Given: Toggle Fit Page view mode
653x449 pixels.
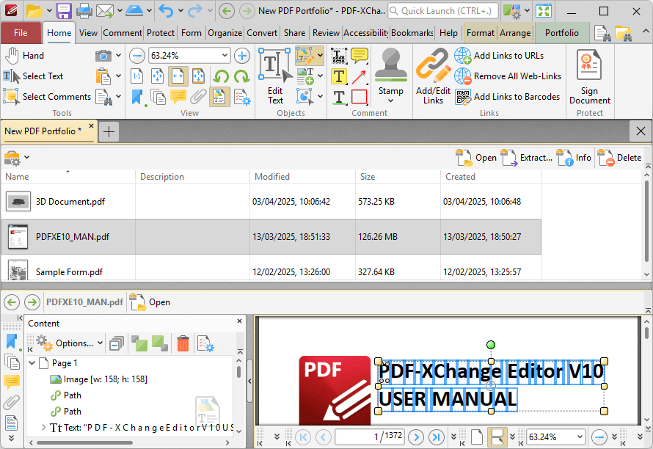Looking at the screenshot, I should coord(158,76).
